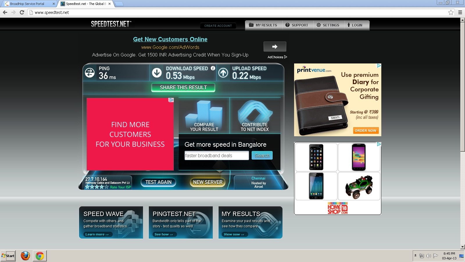The height and width of the screenshot is (262, 465).
Task: Rate your ISP using the stars
Action: 97,187
